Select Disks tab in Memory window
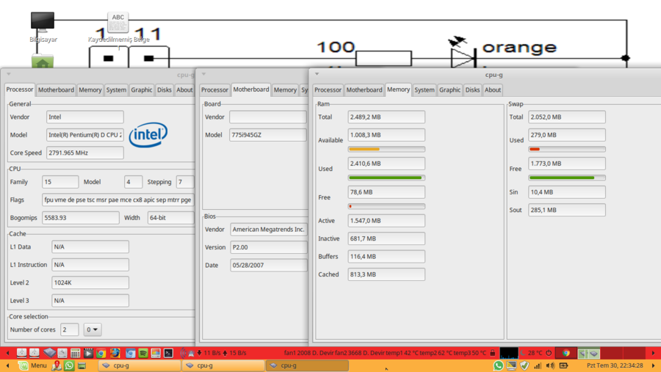661x372 pixels. (472, 90)
